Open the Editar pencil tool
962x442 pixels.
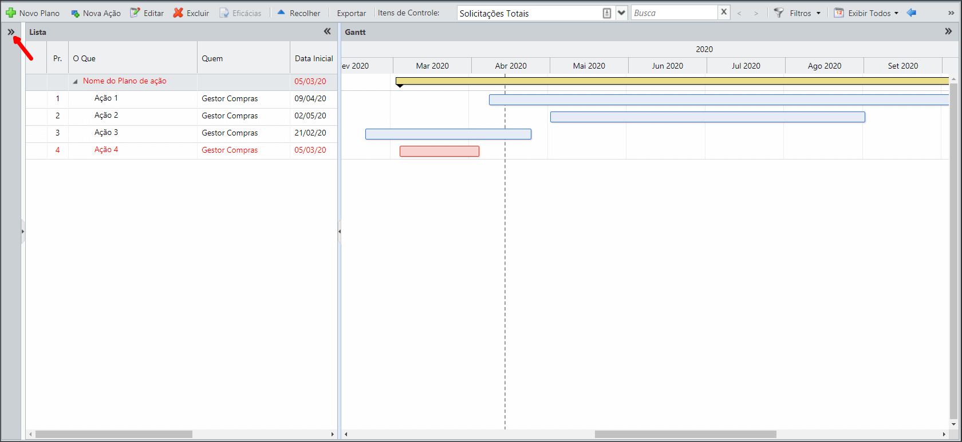coord(135,13)
